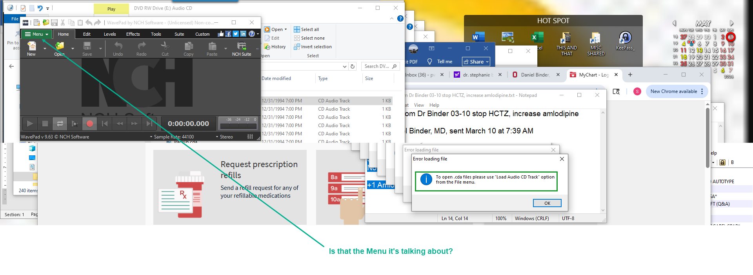753x275 pixels.
Task: Open the Share dropdown in the Word window
Action: click(x=476, y=62)
